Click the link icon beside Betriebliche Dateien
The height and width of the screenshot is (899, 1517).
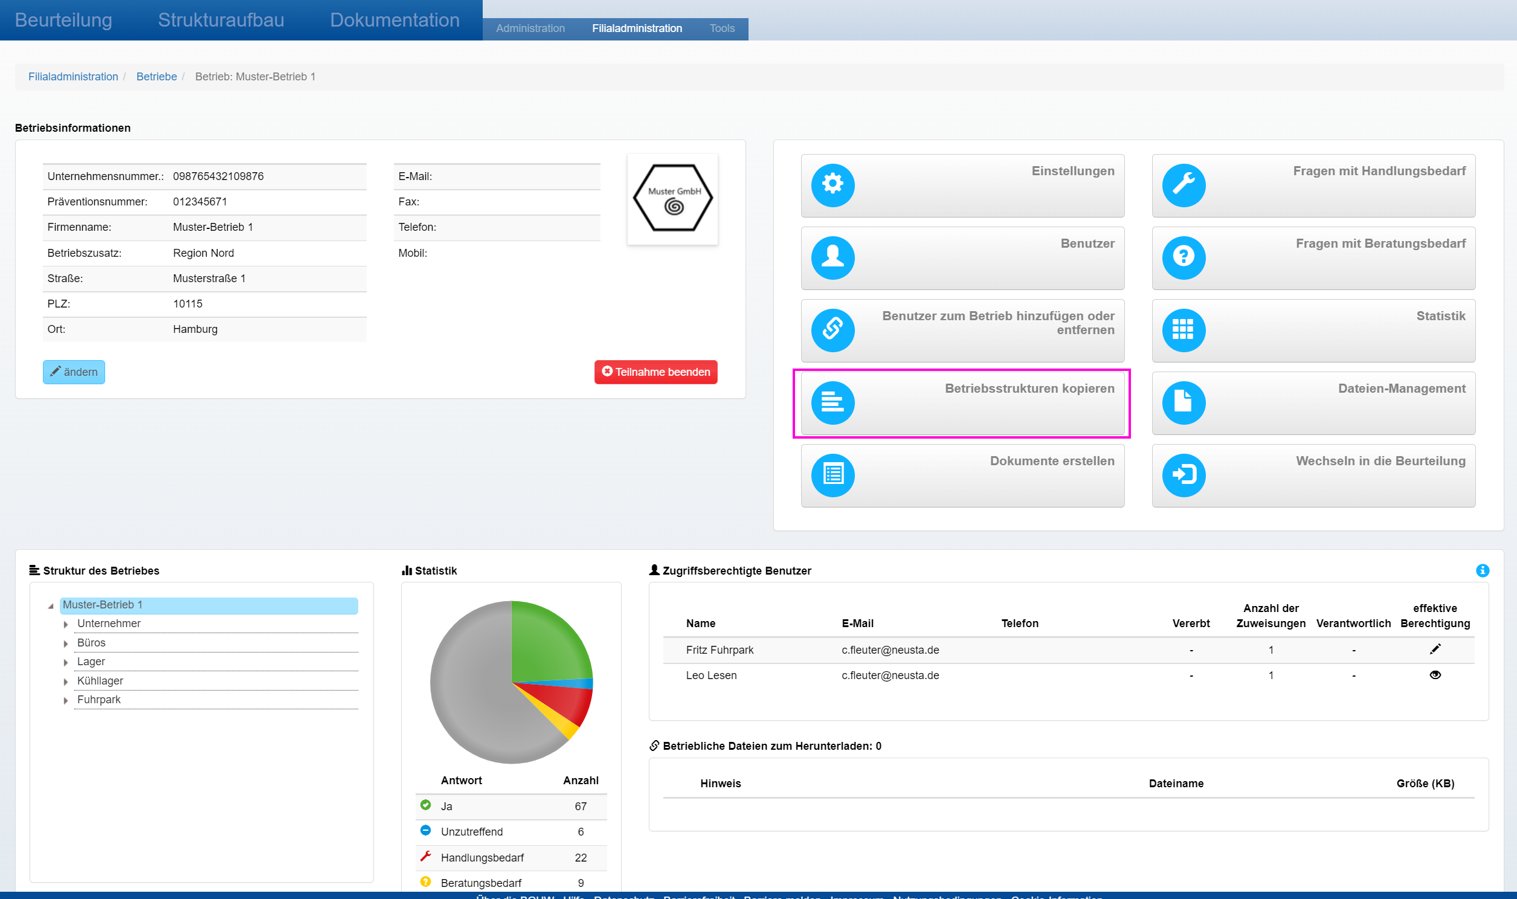coord(654,745)
